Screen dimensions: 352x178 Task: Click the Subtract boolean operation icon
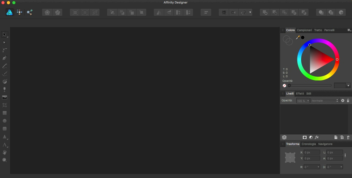click(x=274, y=12)
